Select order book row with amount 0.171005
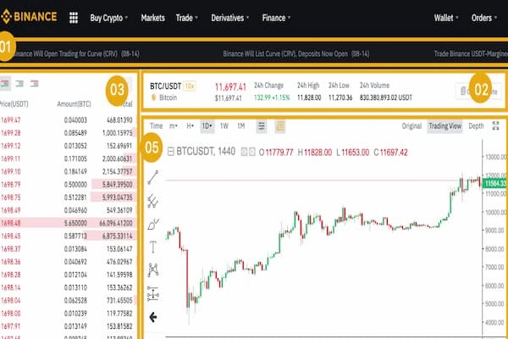508x339 pixels. 68,158
